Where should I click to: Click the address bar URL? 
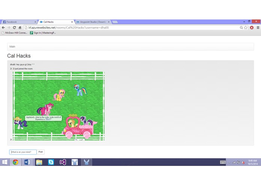click(x=68, y=28)
